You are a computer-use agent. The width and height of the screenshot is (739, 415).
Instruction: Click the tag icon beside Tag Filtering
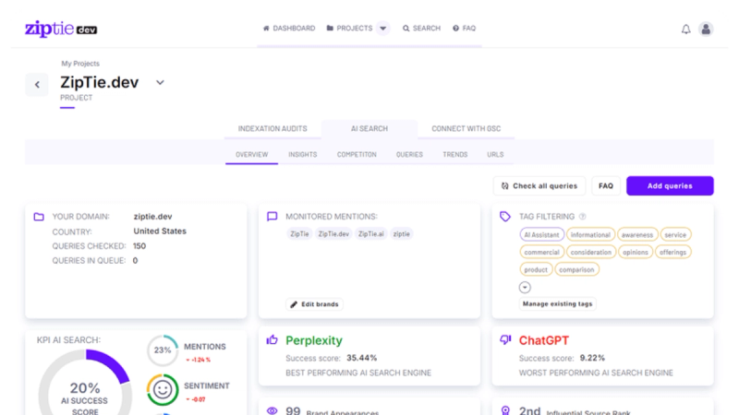tap(505, 217)
